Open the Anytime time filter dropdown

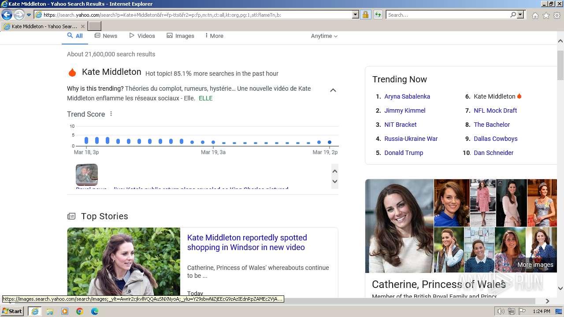[324, 36]
